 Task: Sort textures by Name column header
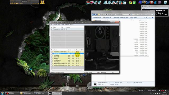pos(55,50)
